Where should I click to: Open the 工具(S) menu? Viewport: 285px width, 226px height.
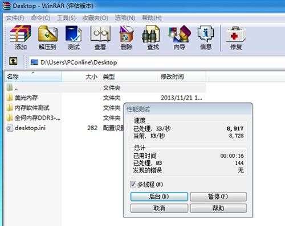coord(66,18)
